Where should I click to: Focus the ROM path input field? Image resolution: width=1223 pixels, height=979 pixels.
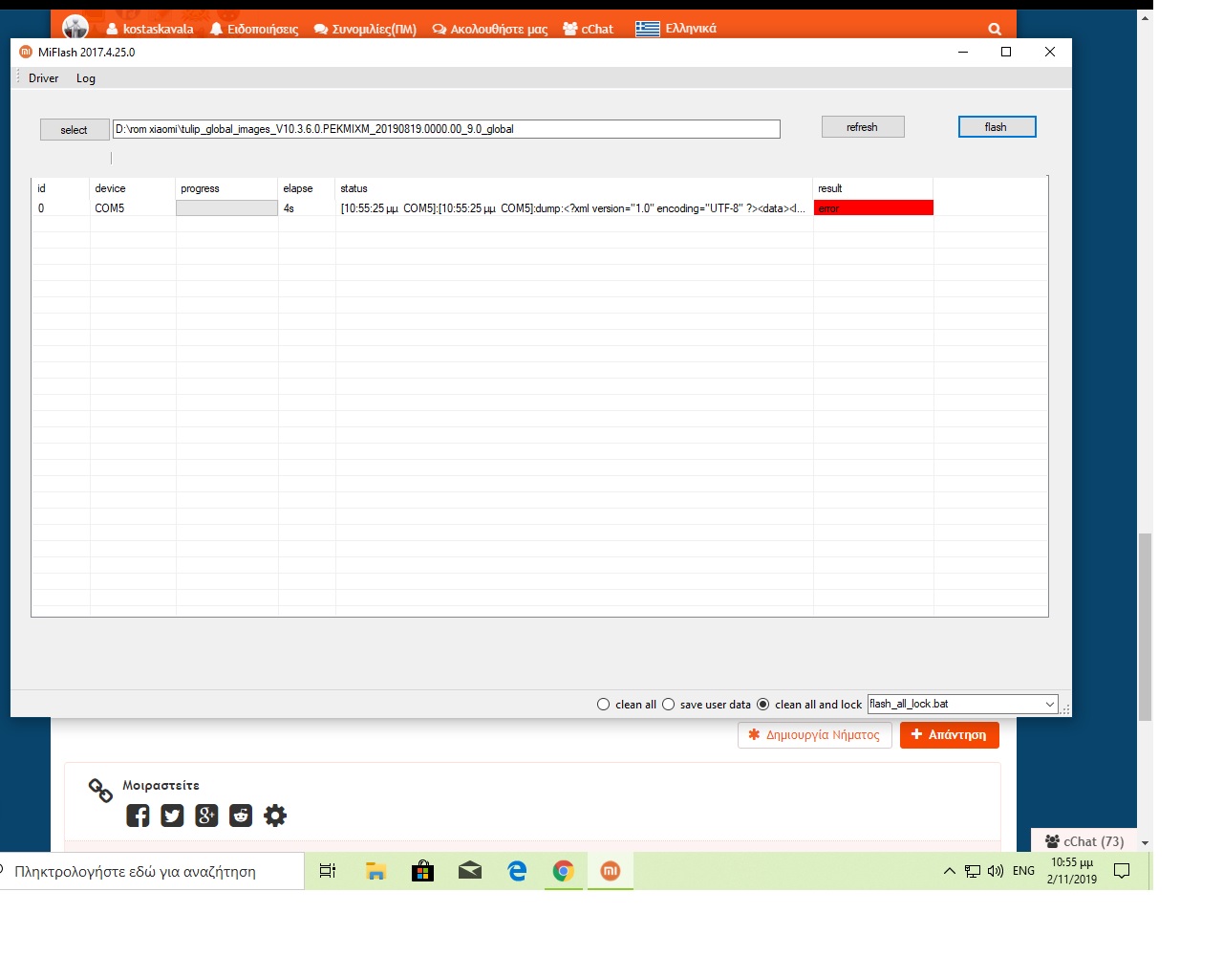446,129
